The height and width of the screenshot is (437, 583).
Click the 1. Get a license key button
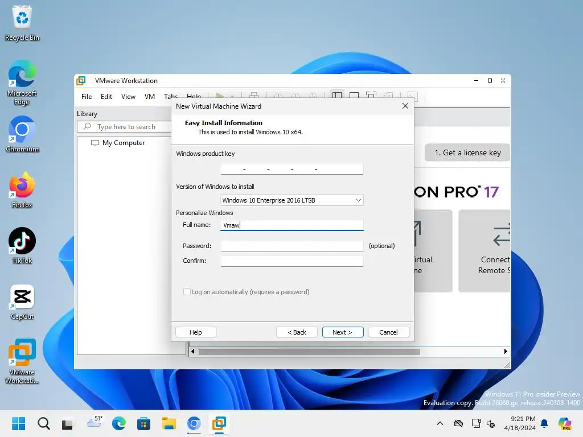pos(467,152)
